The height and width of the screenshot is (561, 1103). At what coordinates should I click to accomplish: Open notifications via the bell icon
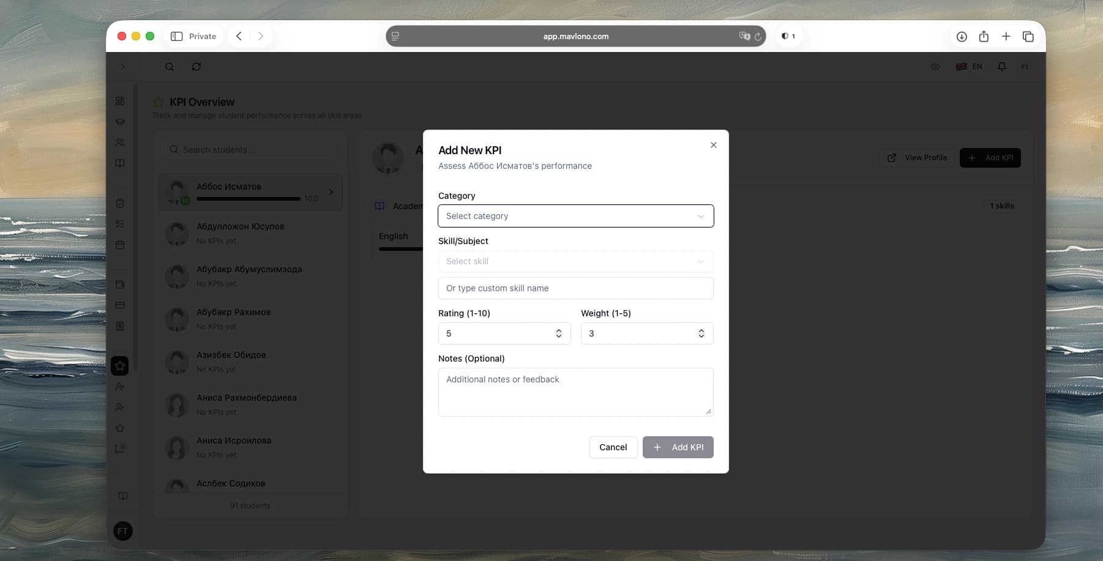(x=1002, y=66)
